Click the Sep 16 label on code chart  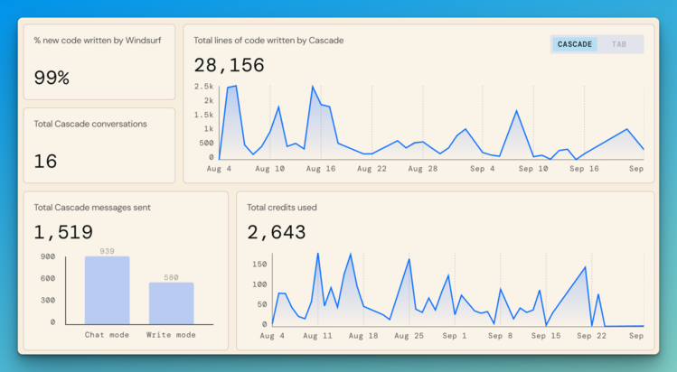click(x=584, y=169)
